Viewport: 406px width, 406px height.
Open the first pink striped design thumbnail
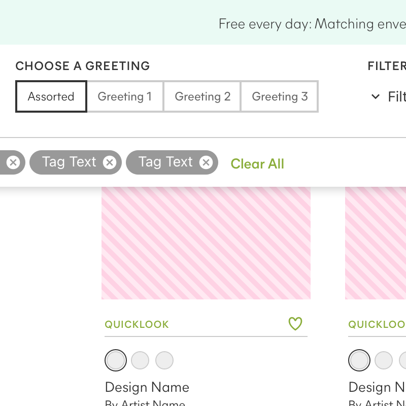206,243
